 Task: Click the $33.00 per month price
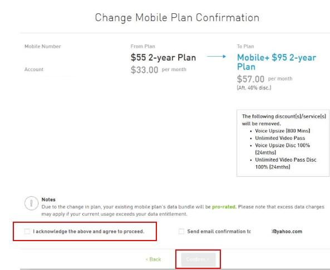tap(158, 70)
